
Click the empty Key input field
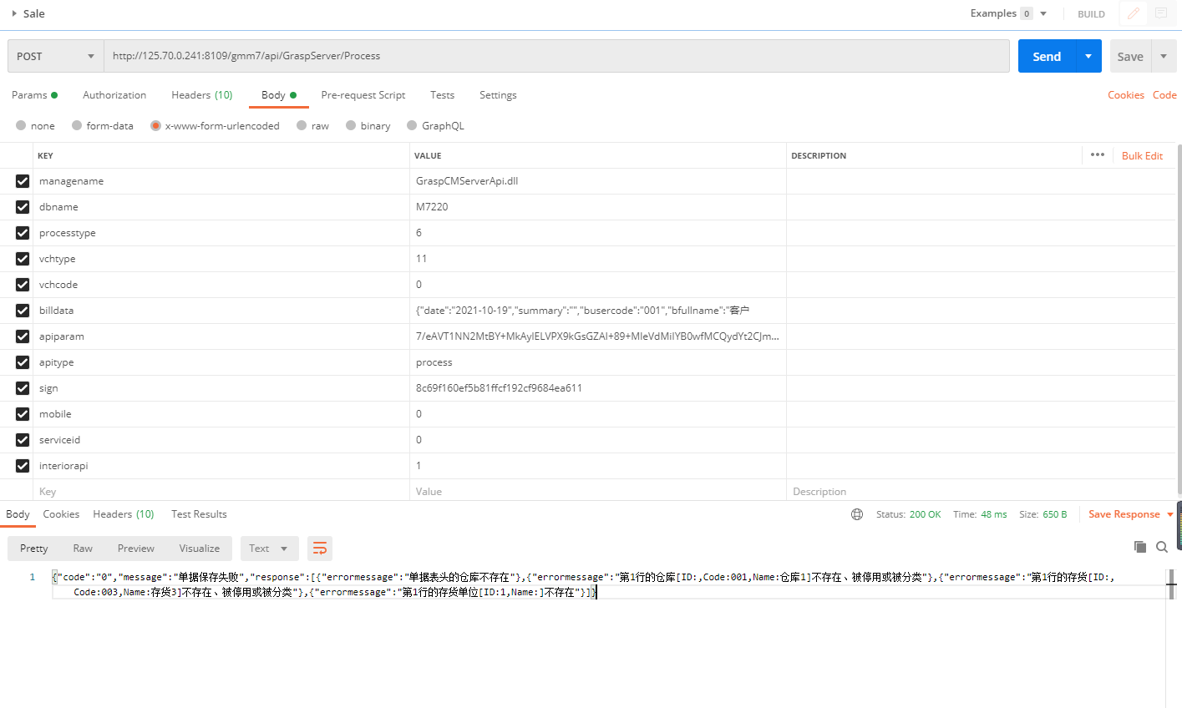click(221, 492)
